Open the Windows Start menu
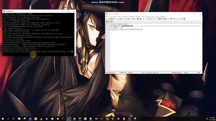Screen dimensions: 216x121 (x=3, y=119)
